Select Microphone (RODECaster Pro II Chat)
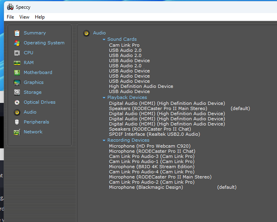The height and width of the screenshot is (222, 277). [152, 151]
